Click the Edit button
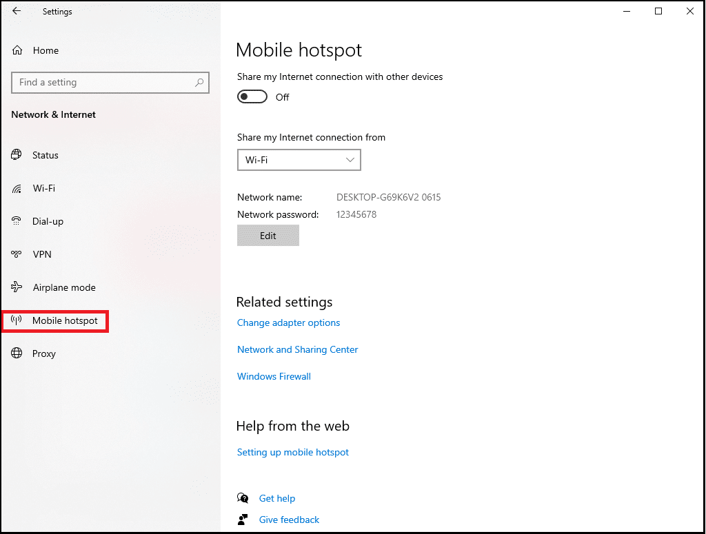This screenshot has height=534, width=706. point(268,235)
